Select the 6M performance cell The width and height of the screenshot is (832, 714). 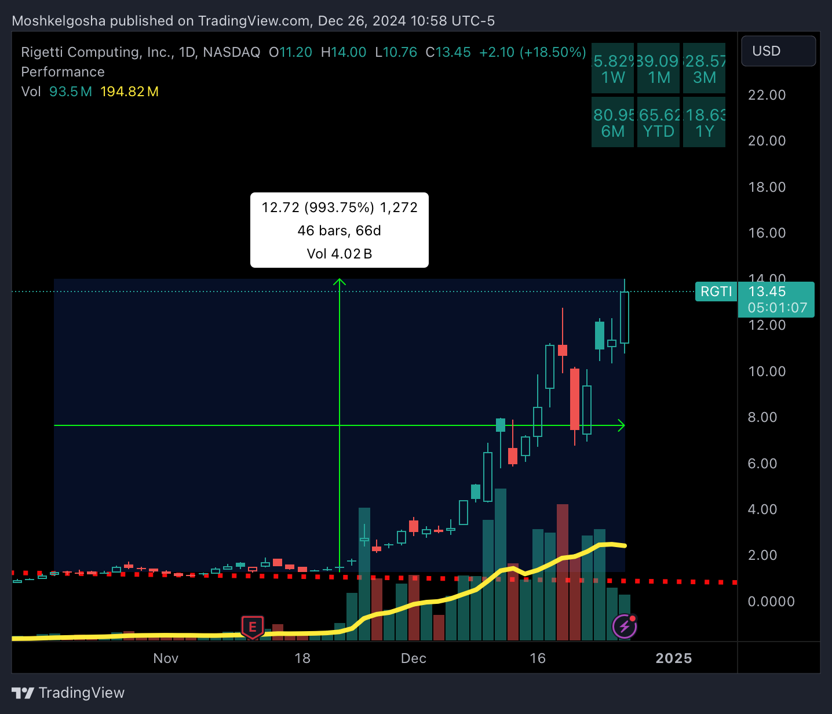tap(612, 122)
